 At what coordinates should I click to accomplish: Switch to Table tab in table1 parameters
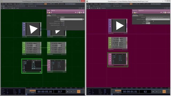(x=49, y=15)
